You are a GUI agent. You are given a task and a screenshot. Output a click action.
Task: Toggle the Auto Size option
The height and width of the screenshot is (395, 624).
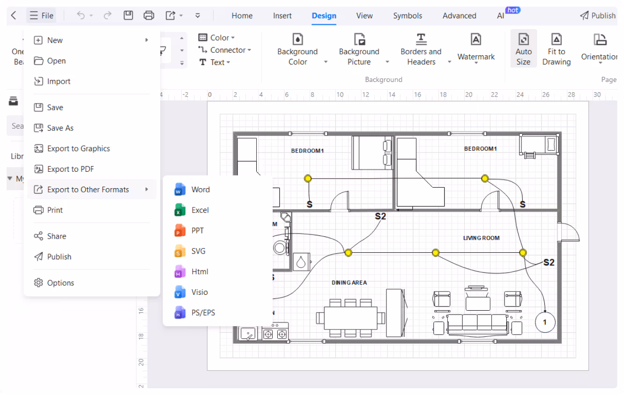click(x=523, y=48)
